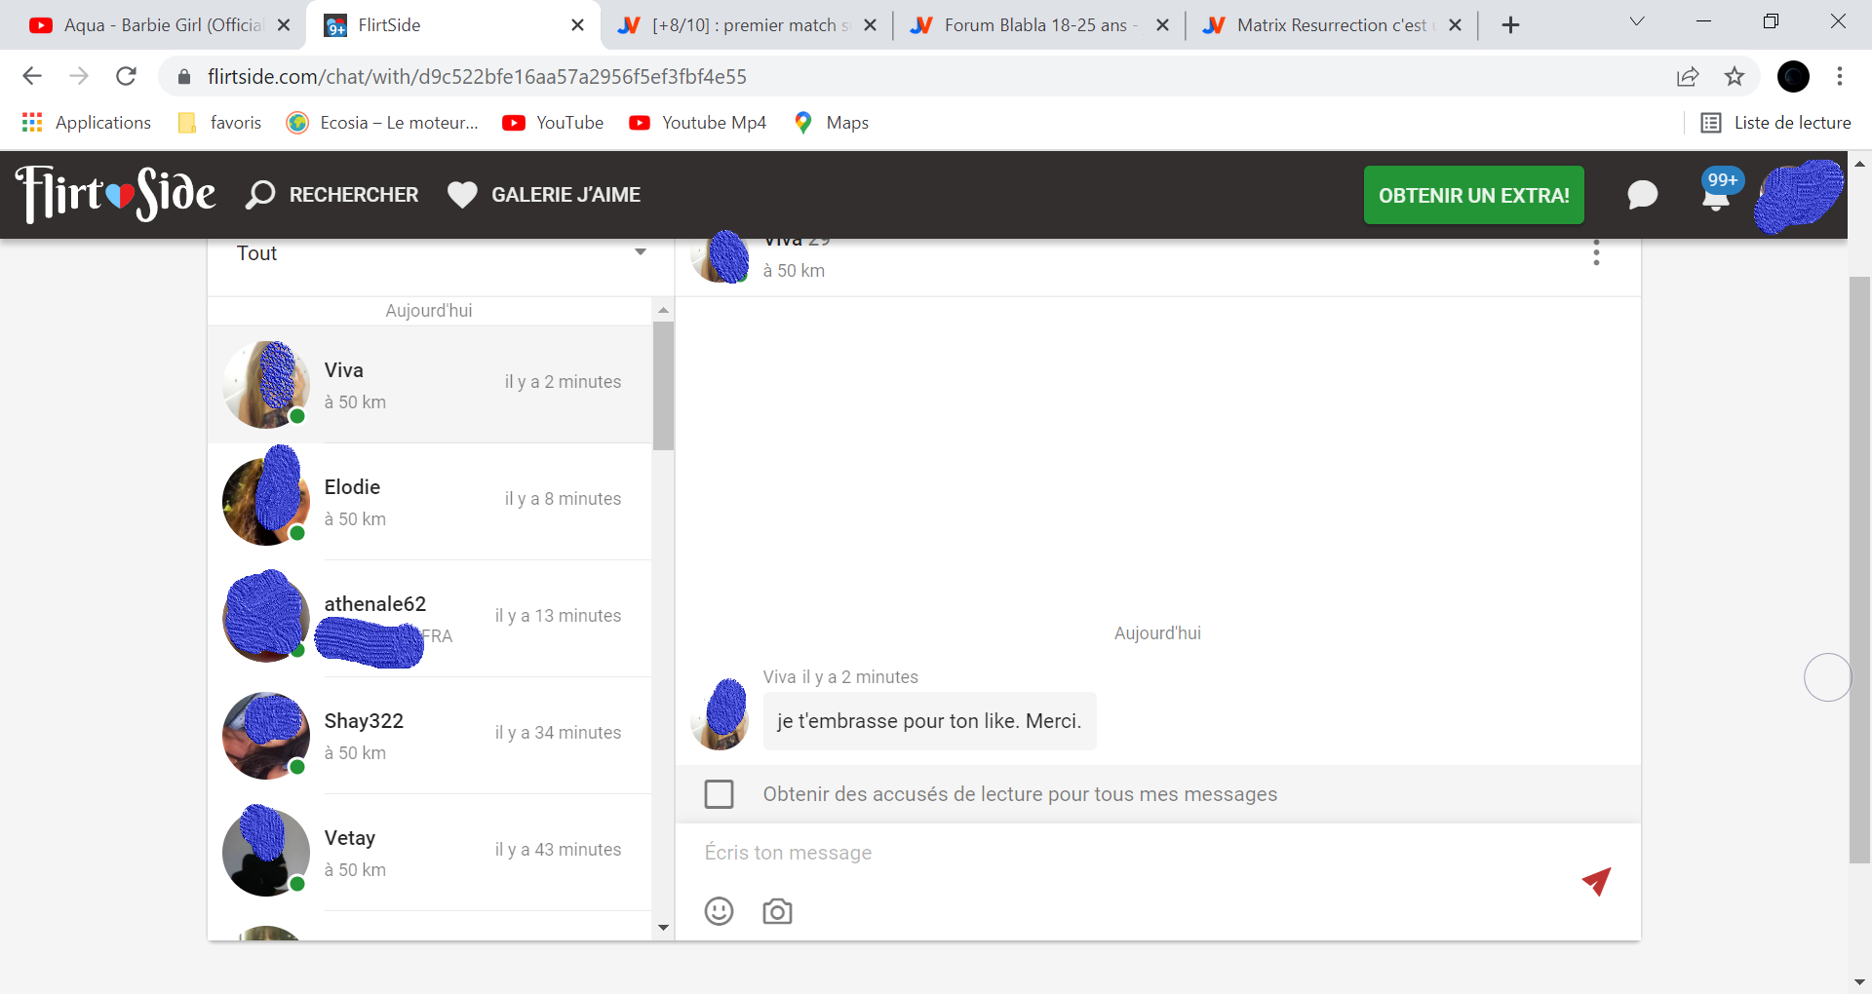
Task: Close the Matrix Resurrection tab
Action: coord(1455,25)
